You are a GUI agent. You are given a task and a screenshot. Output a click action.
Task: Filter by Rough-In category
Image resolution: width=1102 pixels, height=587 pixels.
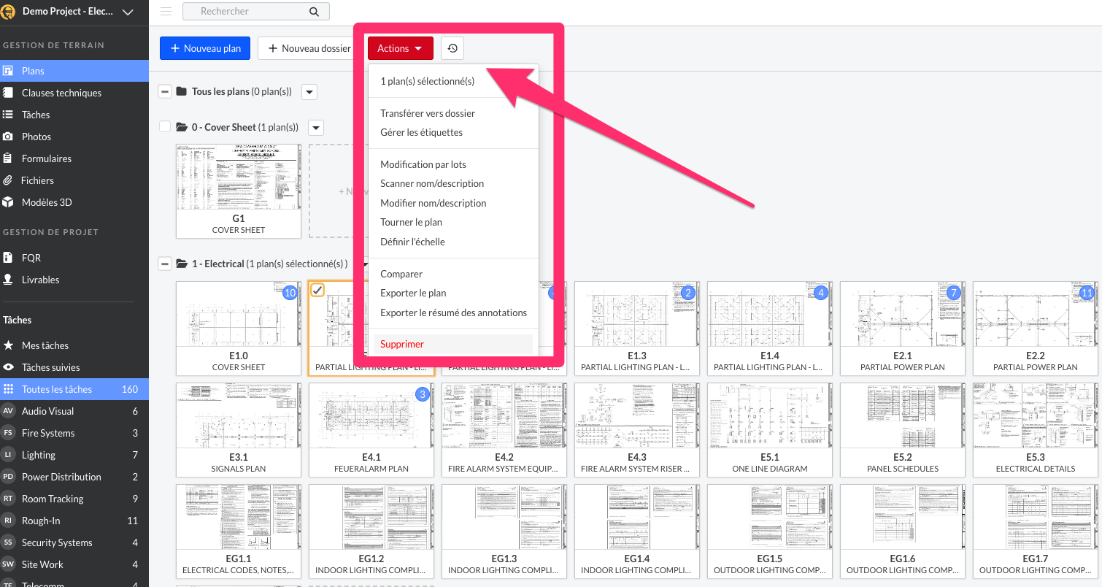click(74, 521)
